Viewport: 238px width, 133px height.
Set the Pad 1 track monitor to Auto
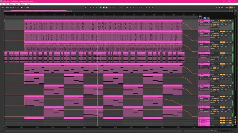tap(214, 79)
